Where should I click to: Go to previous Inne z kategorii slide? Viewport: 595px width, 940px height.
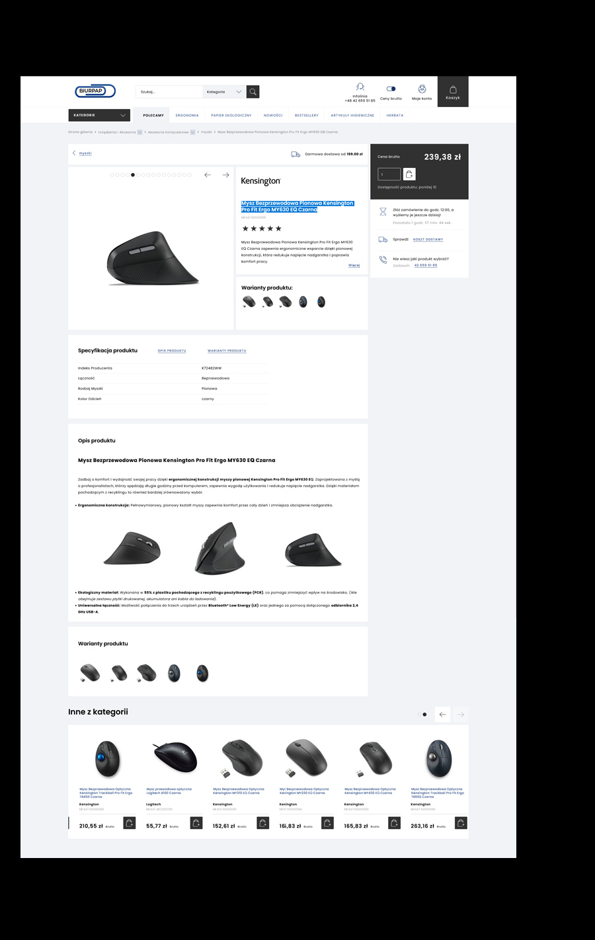(442, 715)
